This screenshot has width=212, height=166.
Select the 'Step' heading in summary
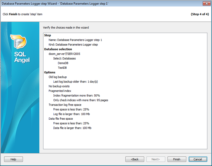pyautogui.click(x=47, y=35)
